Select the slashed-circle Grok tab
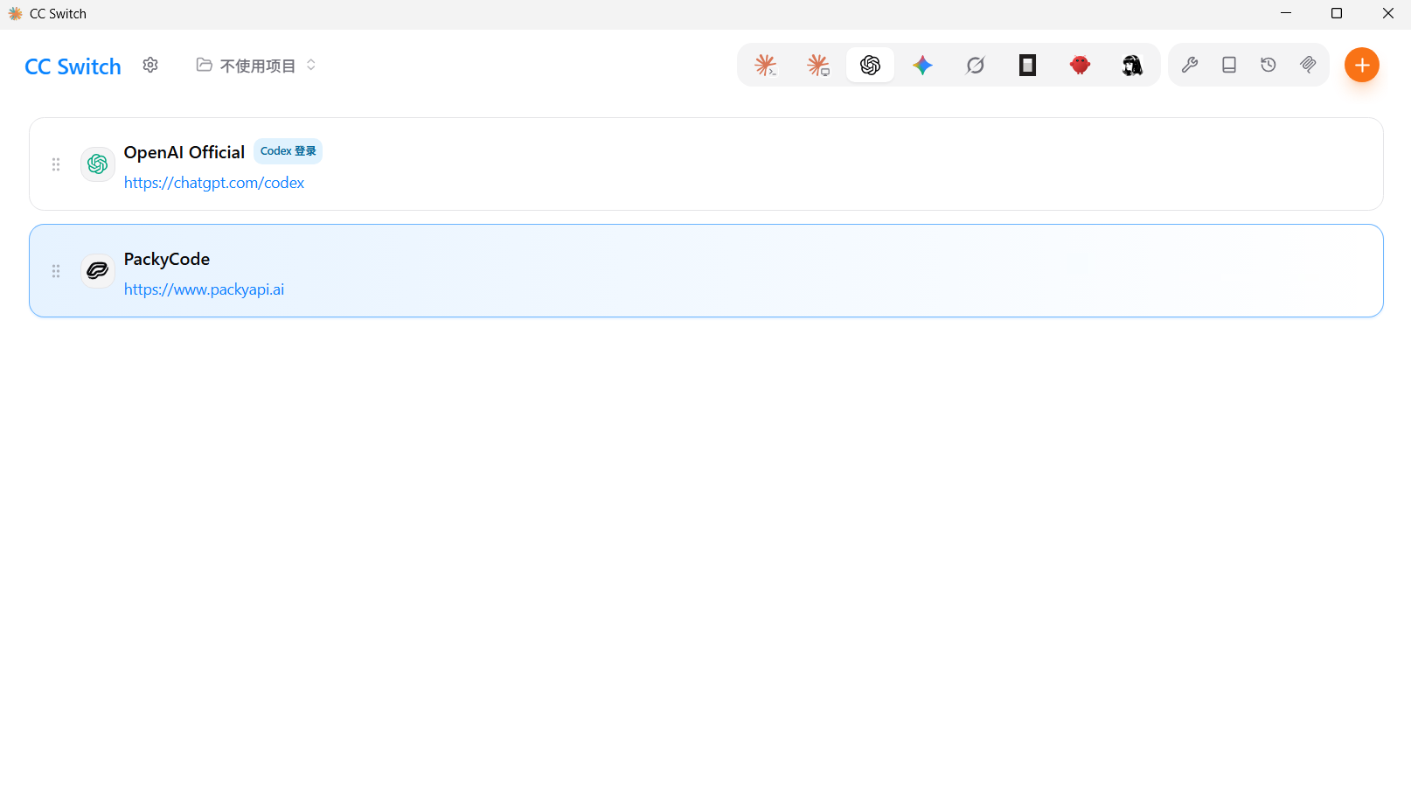 [x=975, y=65]
